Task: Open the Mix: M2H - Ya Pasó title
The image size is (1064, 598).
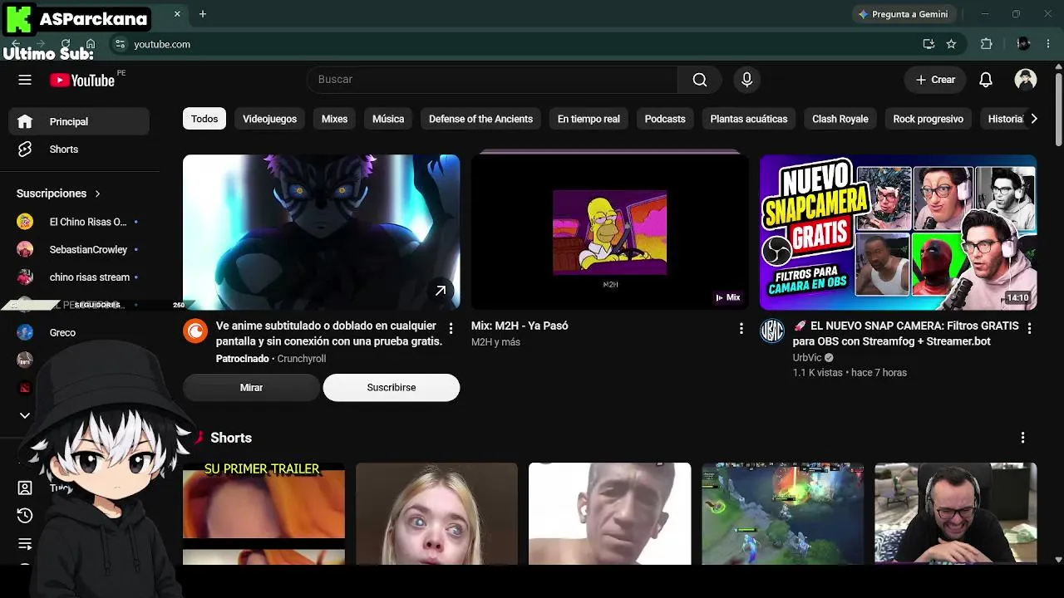Action: coord(520,326)
